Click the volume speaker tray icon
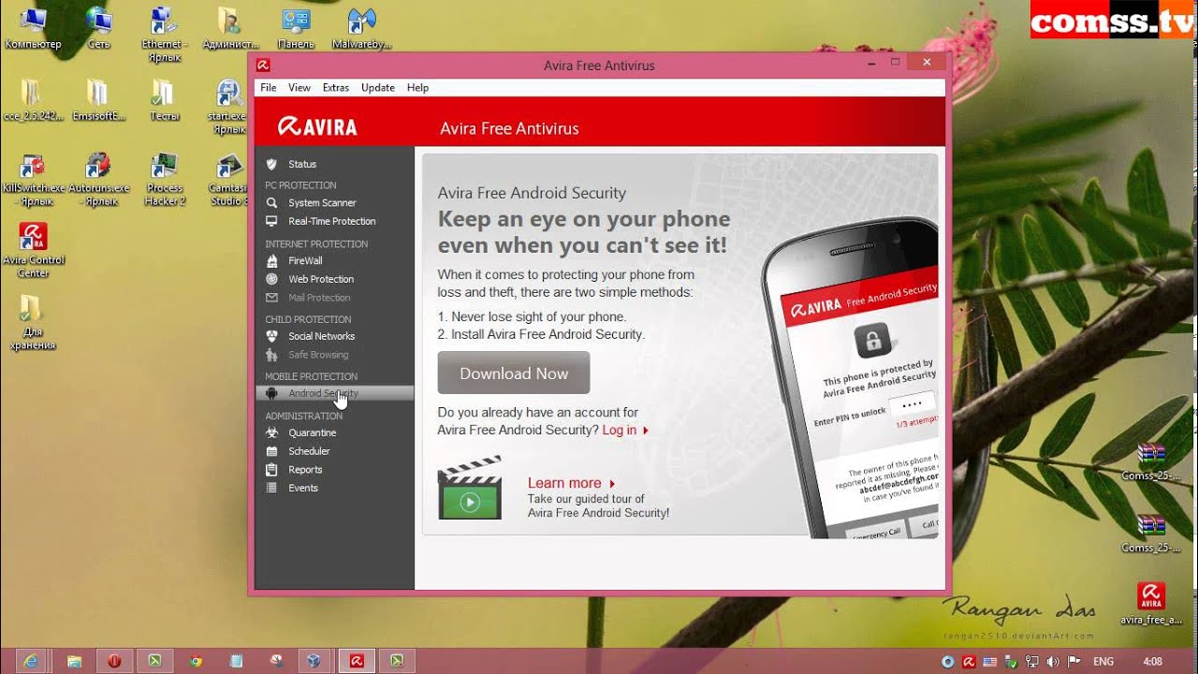The height and width of the screenshot is (674, 1198). pyautogui.click(x=1053, y=661)
